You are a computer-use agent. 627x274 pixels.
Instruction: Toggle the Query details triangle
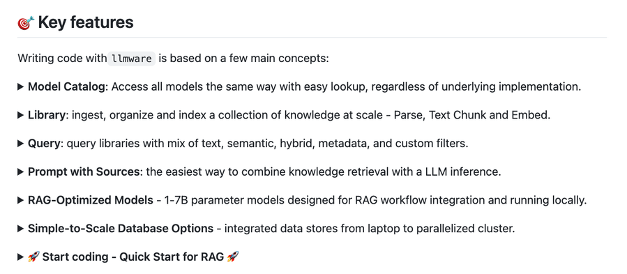(x=21, y=144)
